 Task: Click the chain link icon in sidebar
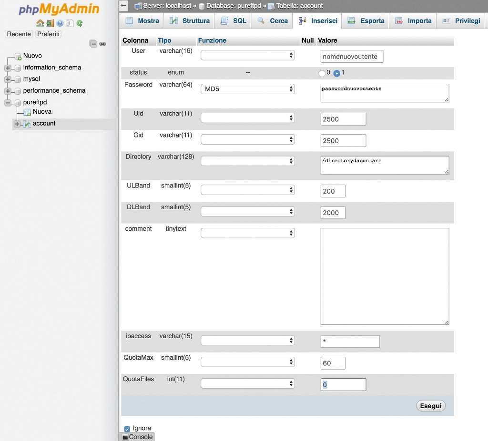click(102, 44)
